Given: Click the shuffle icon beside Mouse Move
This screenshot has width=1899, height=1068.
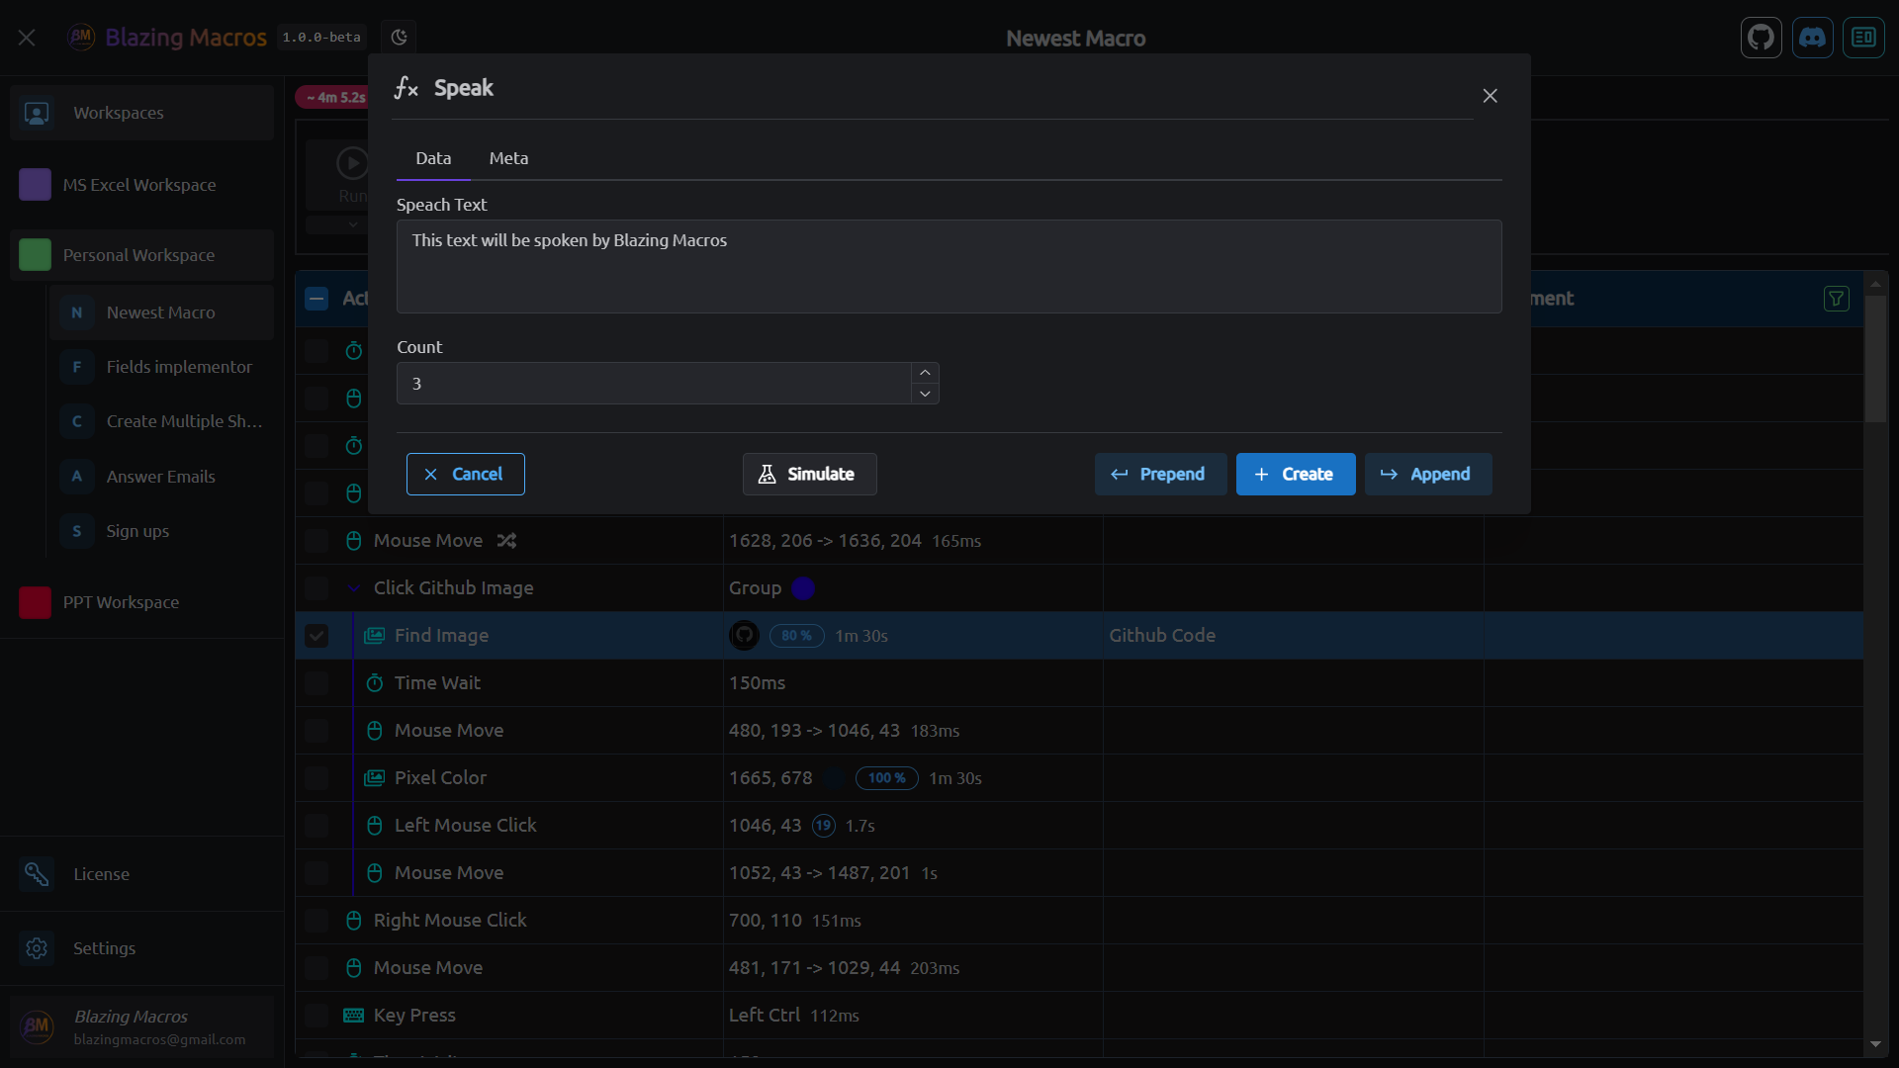Looking at the screenshot, I should pos(506,541).
